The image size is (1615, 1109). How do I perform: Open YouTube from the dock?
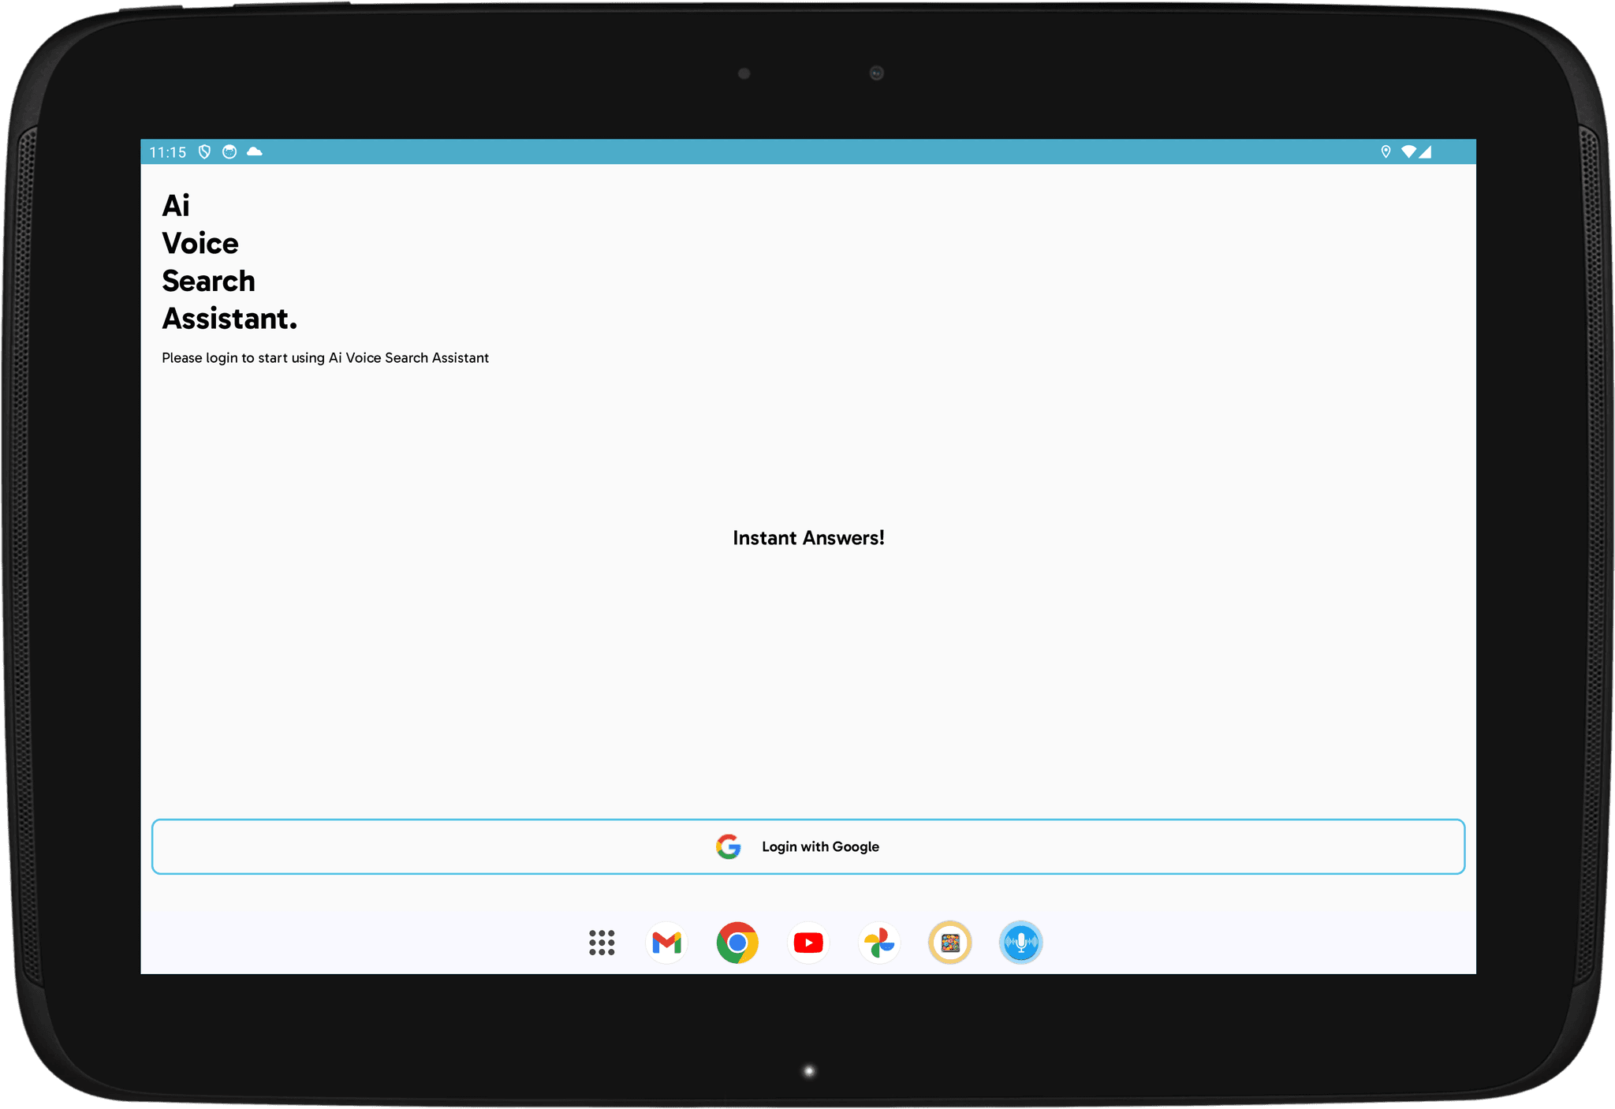coord(808,943)
